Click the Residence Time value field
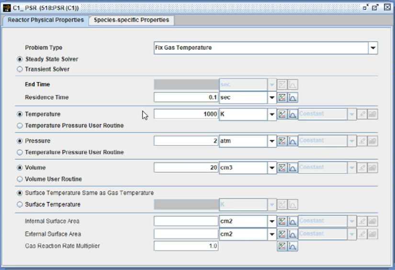 186,98
